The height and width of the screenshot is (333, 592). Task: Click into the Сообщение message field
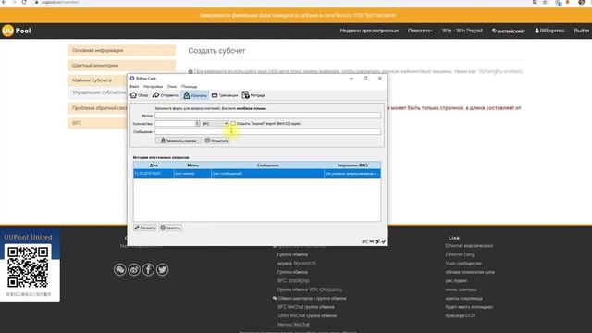[267, 131]
